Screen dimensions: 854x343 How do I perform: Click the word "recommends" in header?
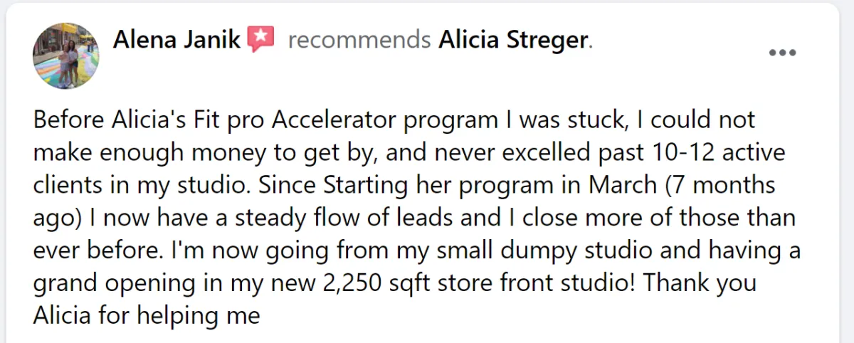coord(359,41)
